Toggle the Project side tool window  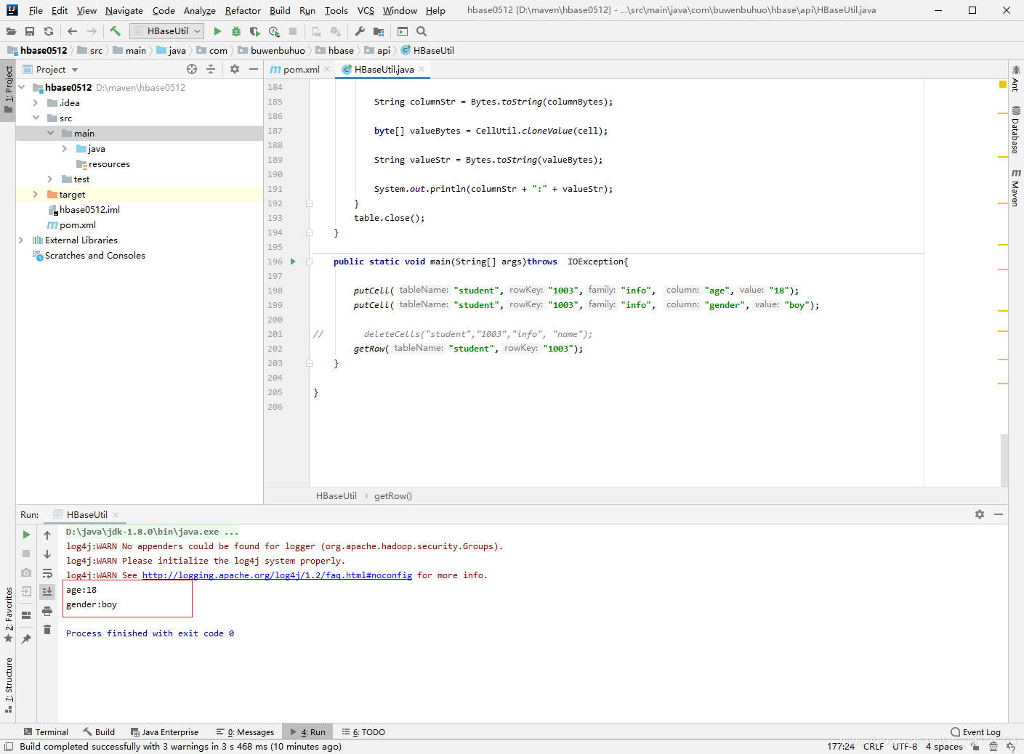tap(8, 90)
